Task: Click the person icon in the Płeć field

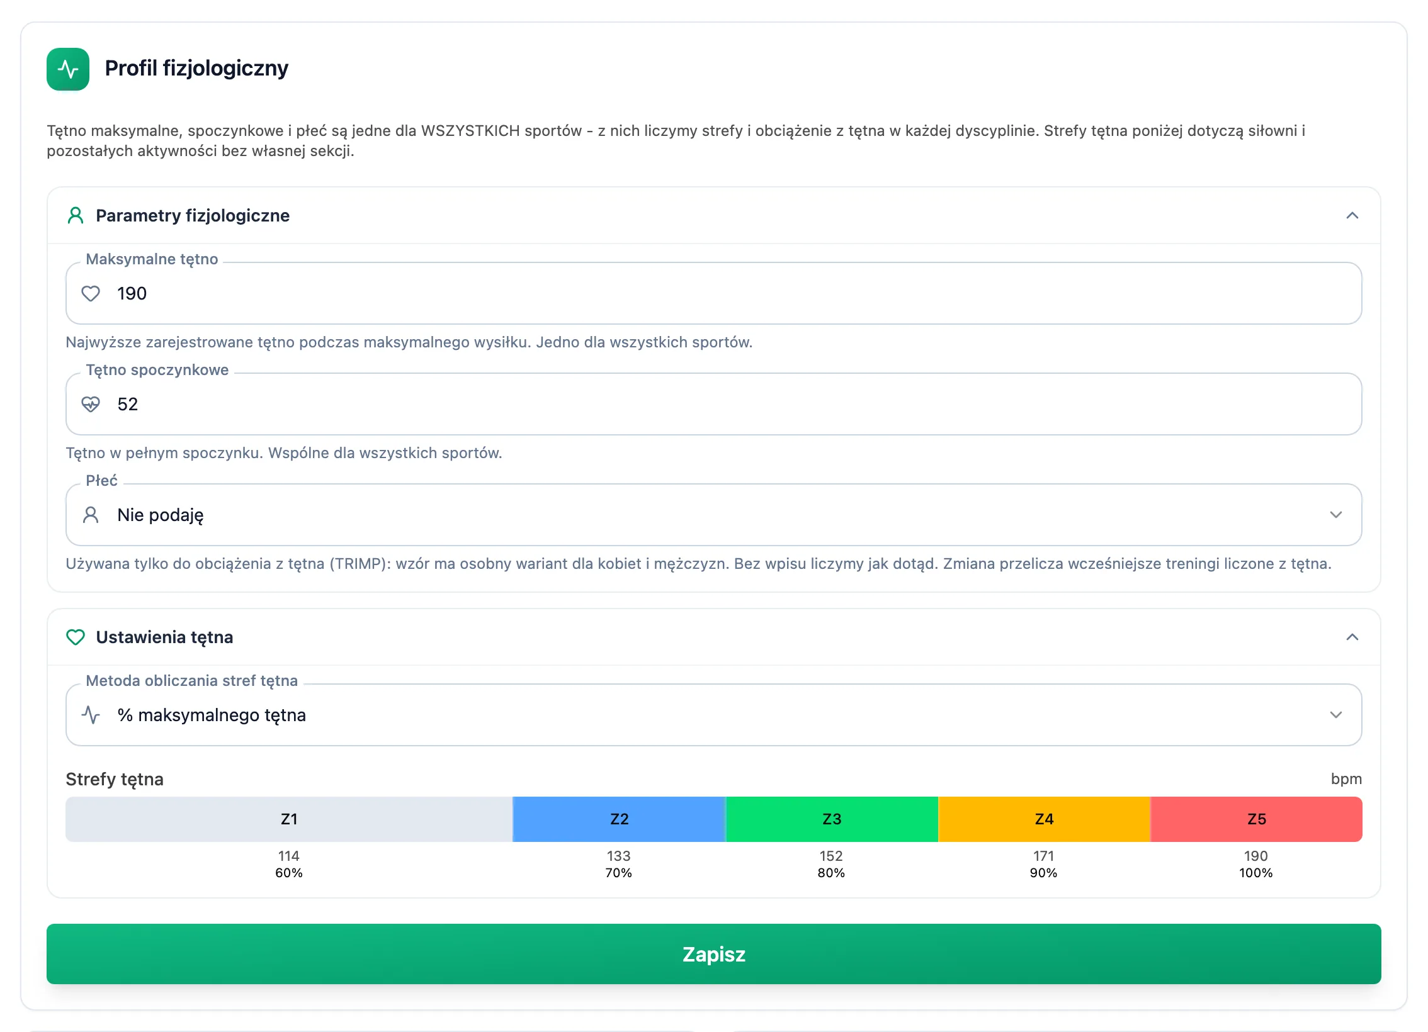Action: coord(91,515)
